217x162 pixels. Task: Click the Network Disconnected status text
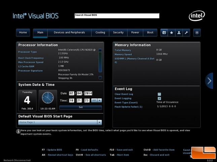[x=17, y=160]
